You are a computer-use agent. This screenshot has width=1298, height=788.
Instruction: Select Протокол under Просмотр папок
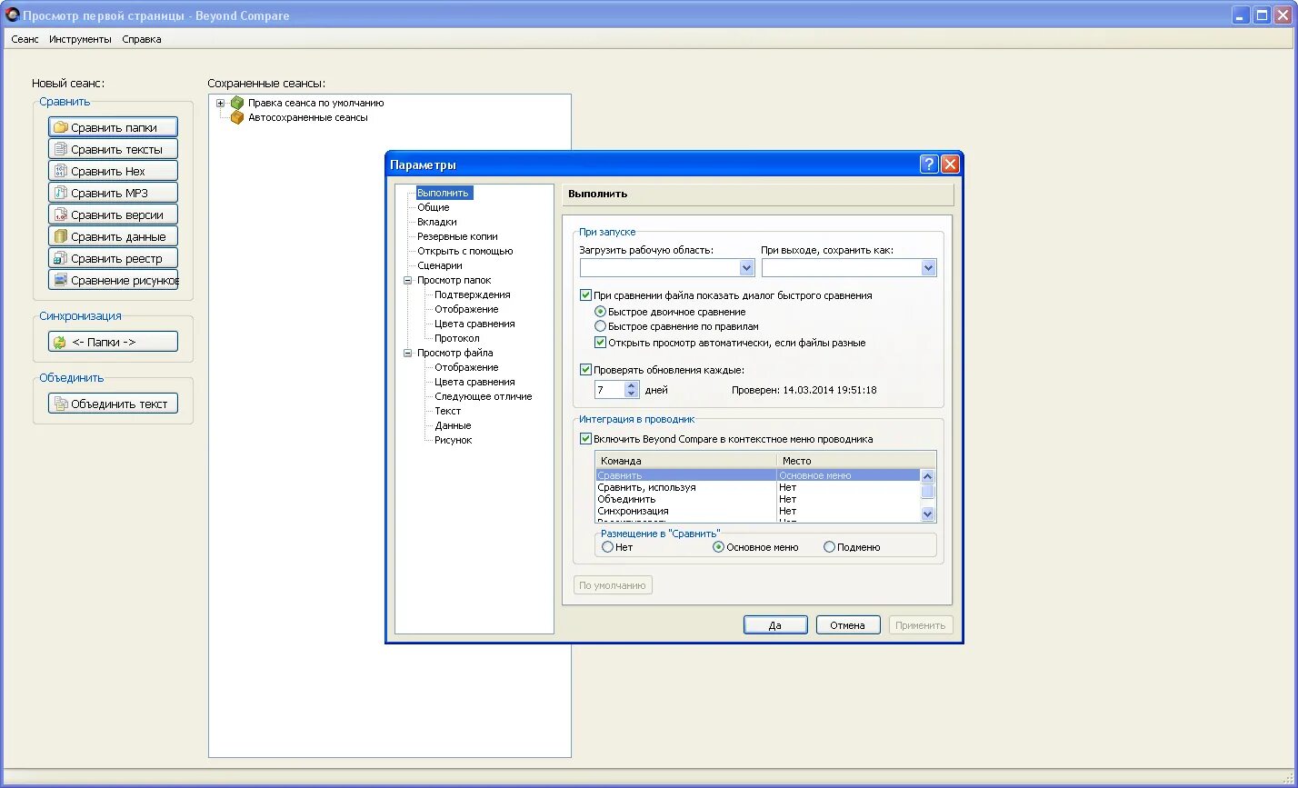click(457, 338)
